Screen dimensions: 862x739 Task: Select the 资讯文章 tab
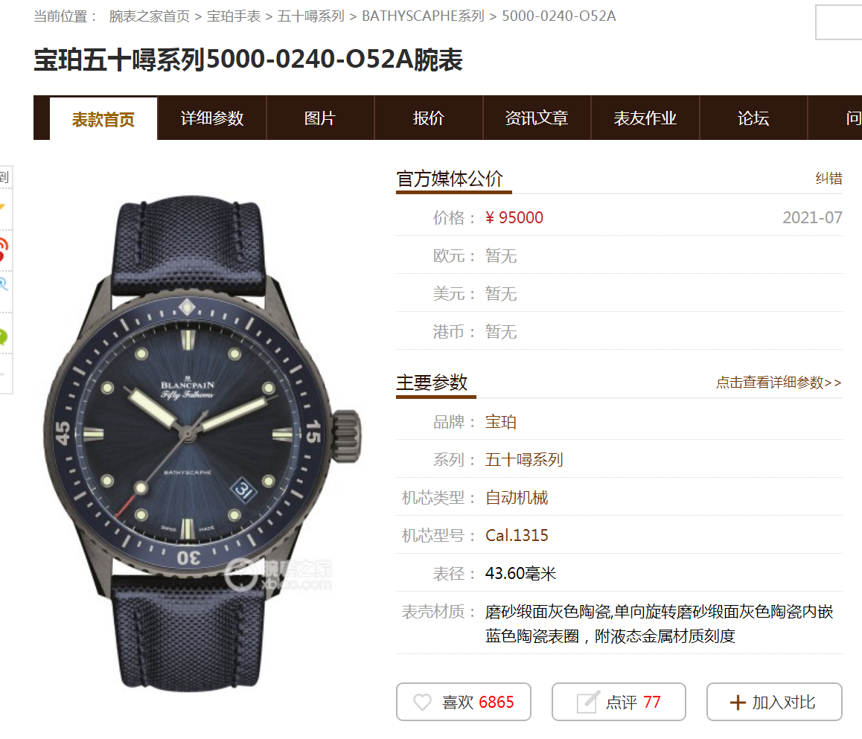coord(537,118)
